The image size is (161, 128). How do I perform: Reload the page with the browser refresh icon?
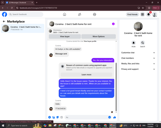click(x=12, y=8)
